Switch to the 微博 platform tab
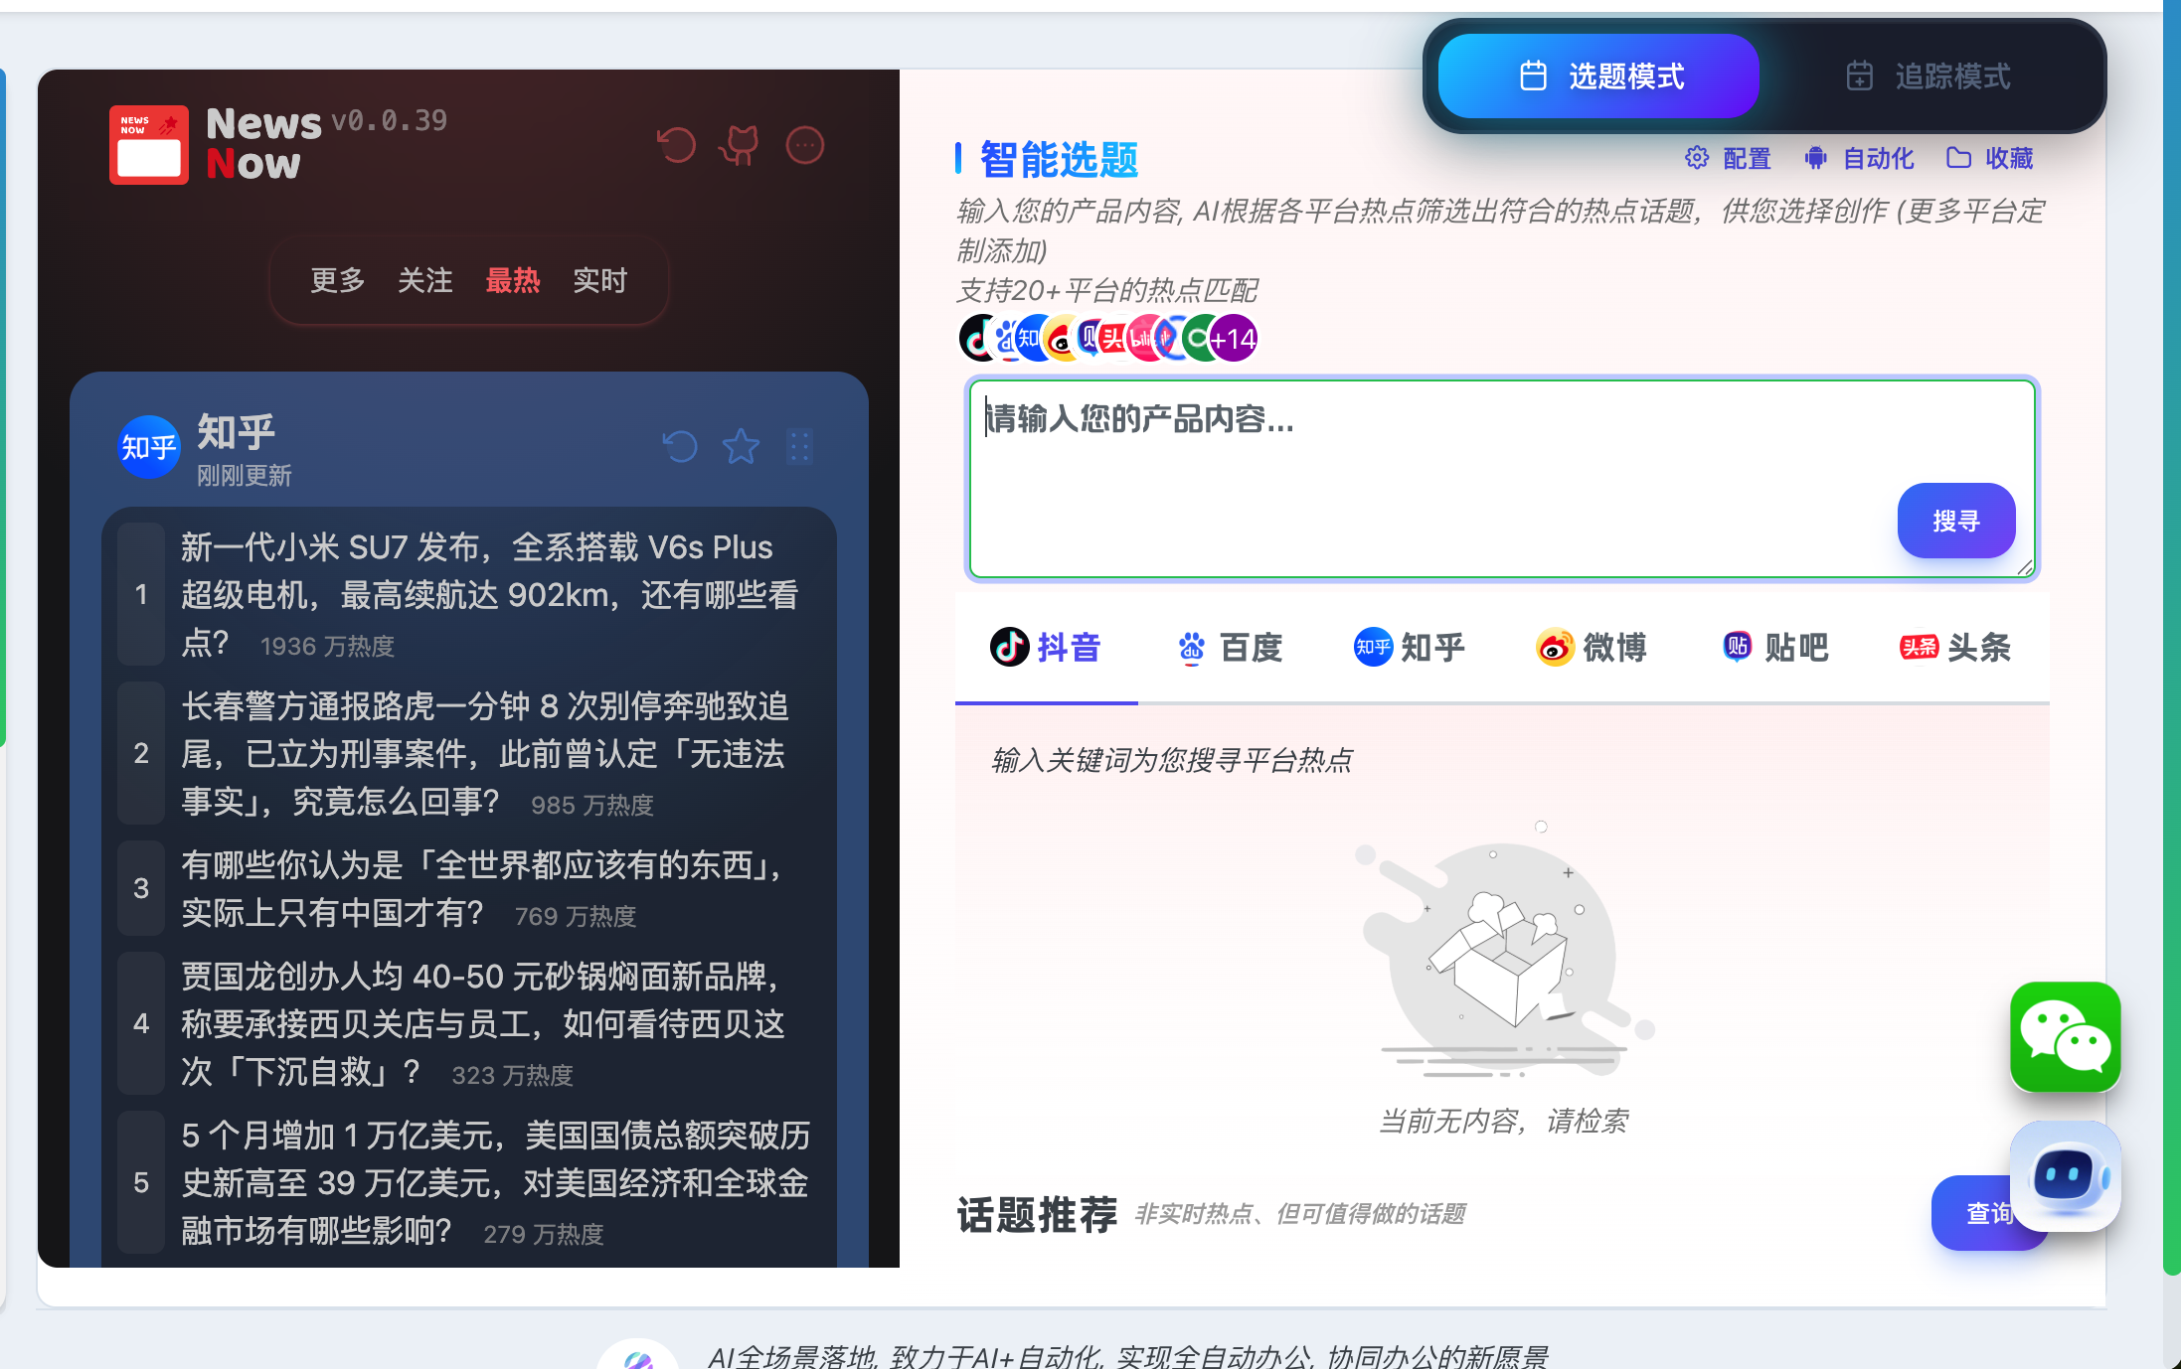 click(1592, 648)
